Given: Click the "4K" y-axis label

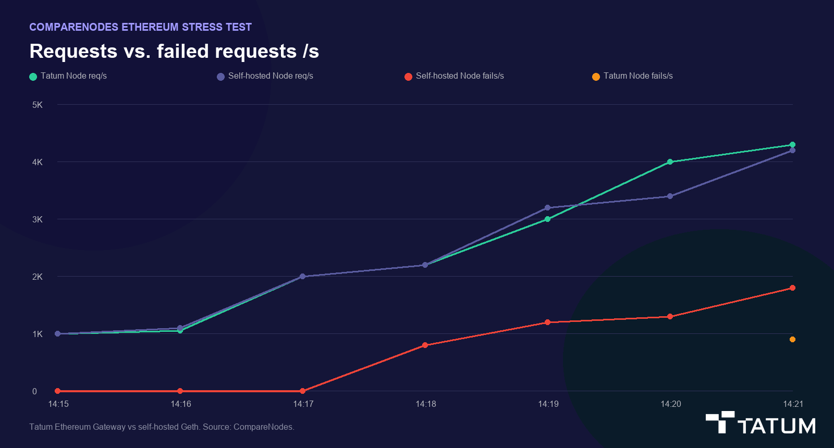Looking at the screenshot, I should click(x=38, y=163).
